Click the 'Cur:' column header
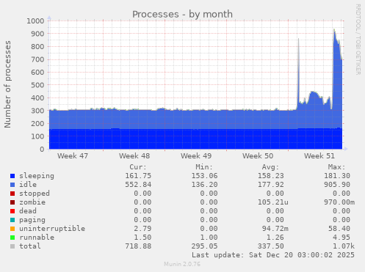This screenshot has width=365, height=272. (138, 167)
